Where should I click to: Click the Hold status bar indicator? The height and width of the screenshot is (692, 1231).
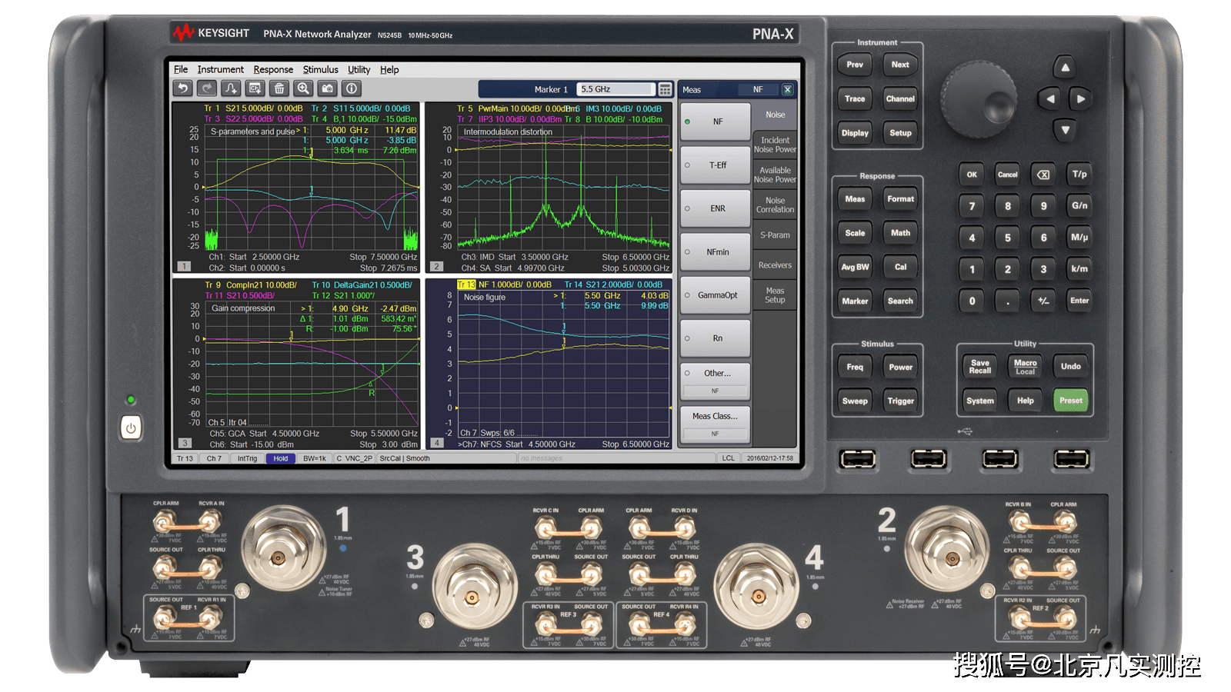click(281, 458)
